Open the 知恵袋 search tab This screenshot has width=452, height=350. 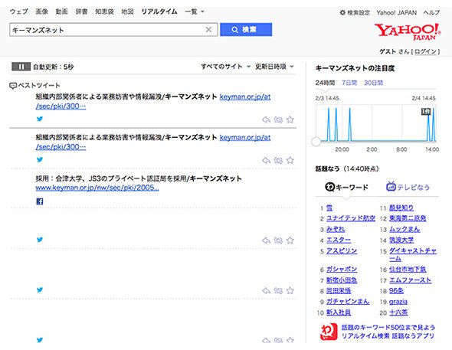pyautogui.click(x=104, y=11)
